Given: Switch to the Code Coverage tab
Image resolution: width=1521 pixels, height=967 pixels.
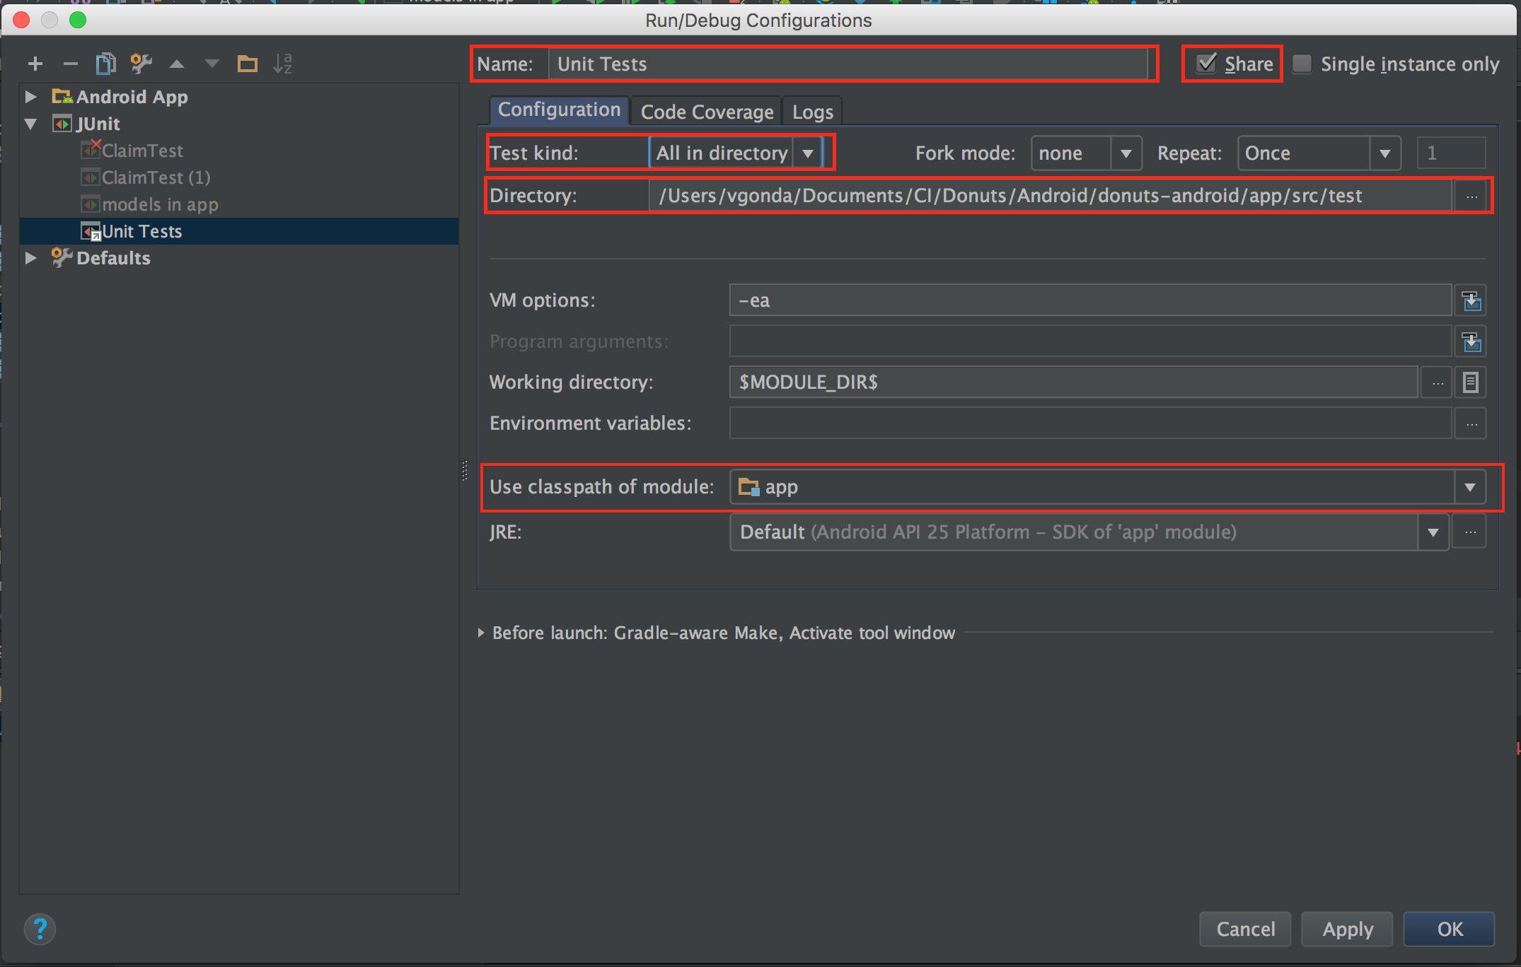Looking at the screenshot, I should click(x=707, y=112).
